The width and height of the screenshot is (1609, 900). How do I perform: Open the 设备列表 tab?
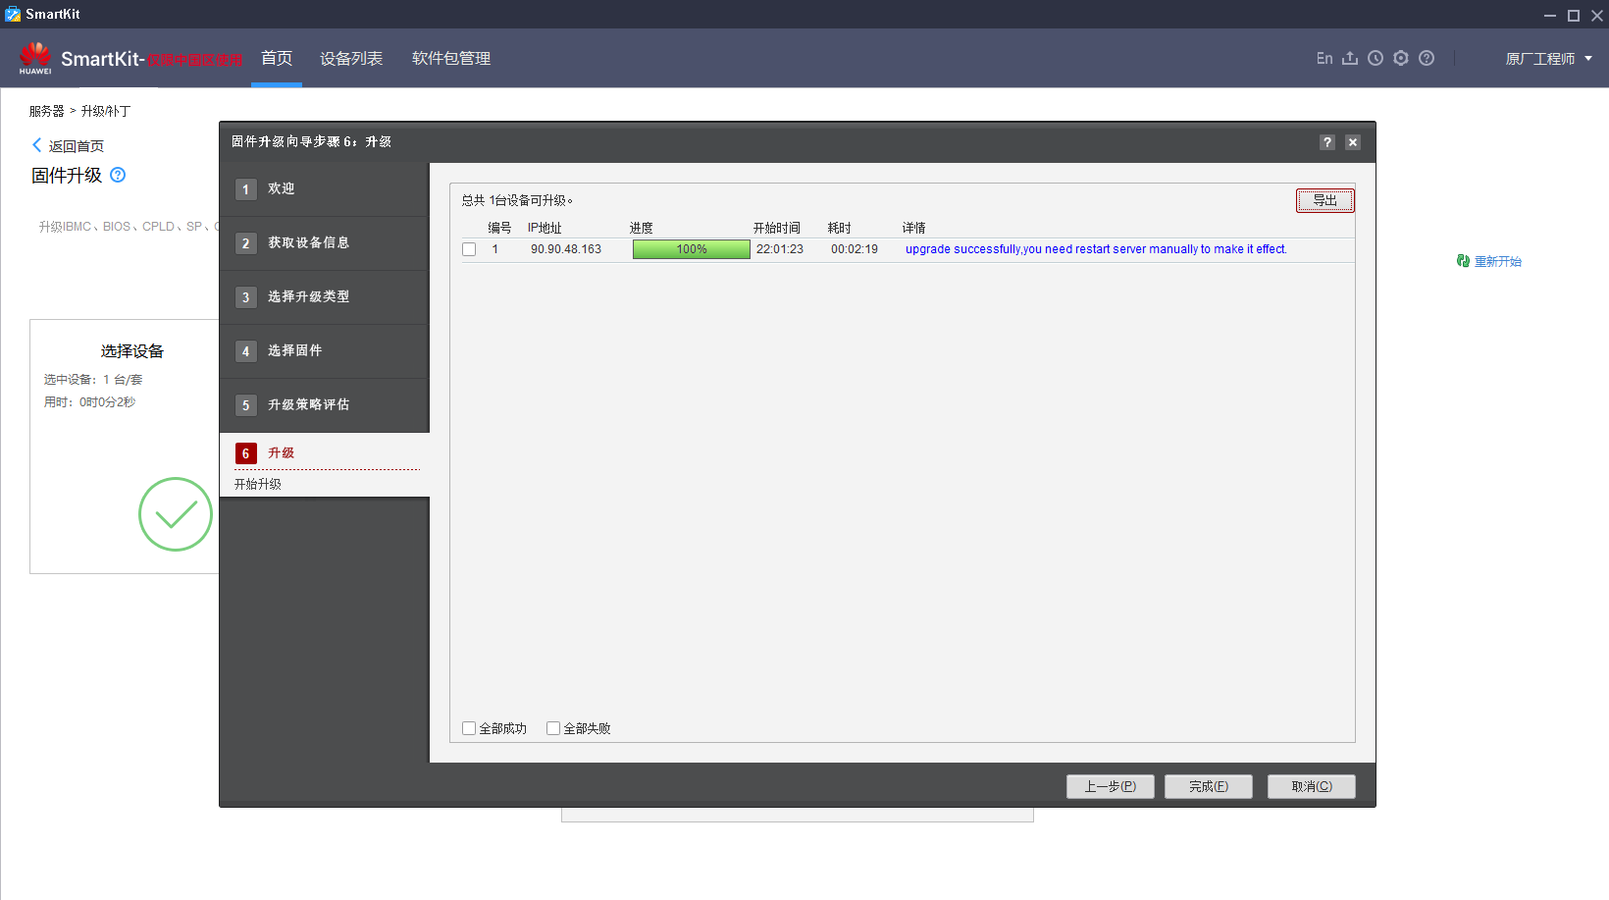[x=351, y=58]
